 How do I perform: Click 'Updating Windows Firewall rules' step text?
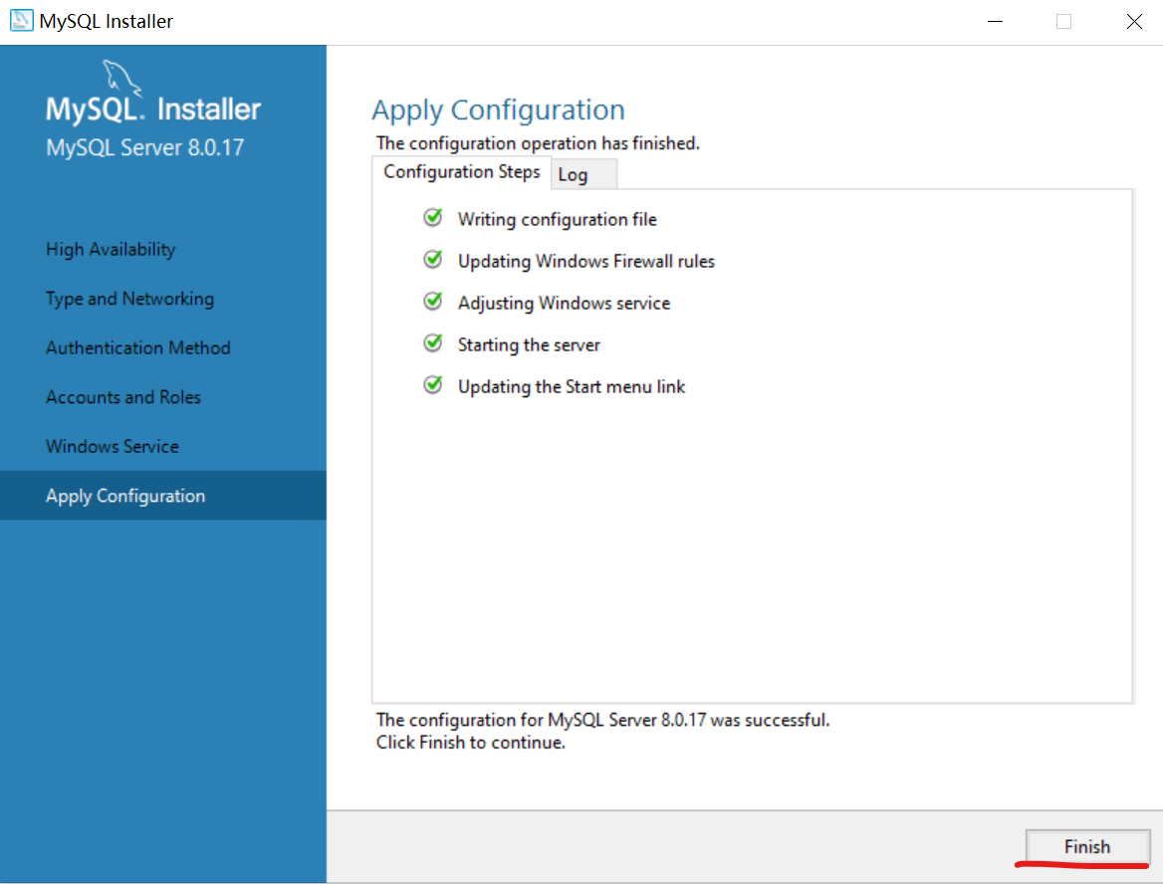click(x=585, y=261)
